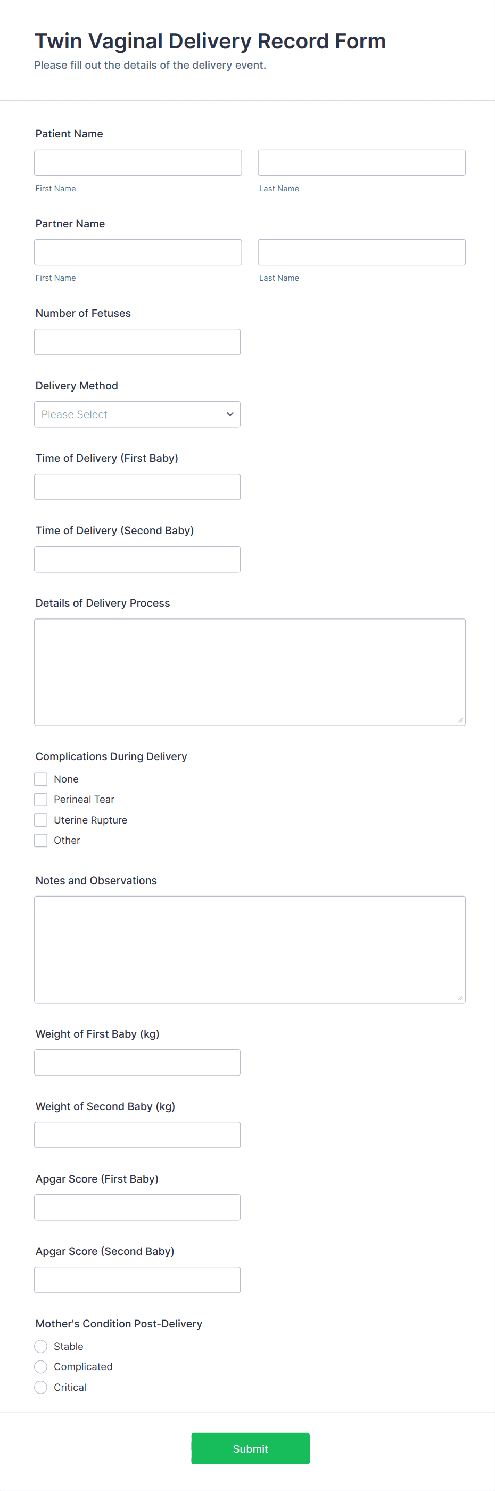Focus the Partner Last Name input

pyautogui.click(x=361, y=252)
